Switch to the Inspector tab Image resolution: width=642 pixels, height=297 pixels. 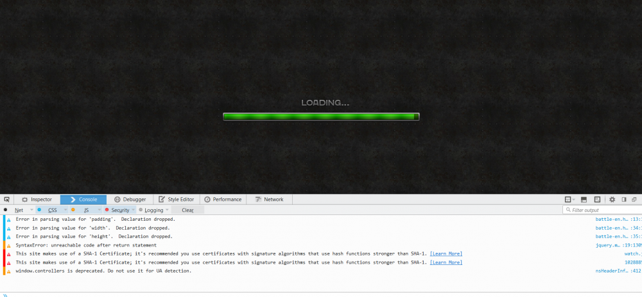tap(37, 200)
